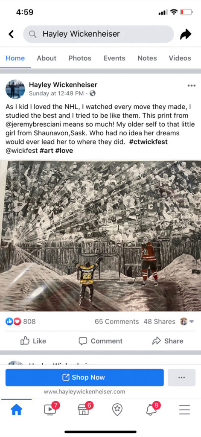Open the #ctwickfest hashtag link
201x437 pixels.
pyautogui.click(x=149, y=142)
